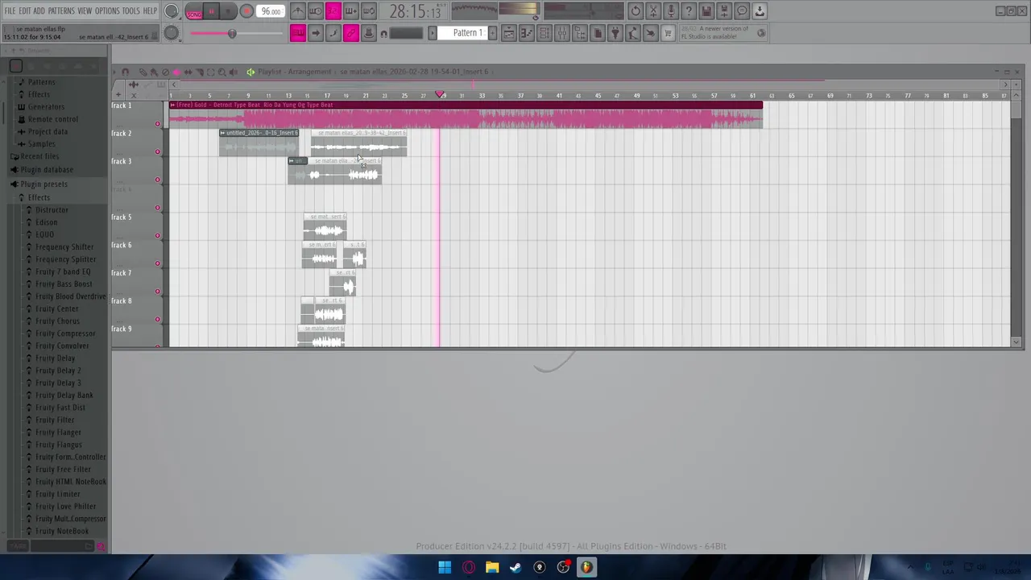
Task: Open the speech bubble icon in toolbar
Action: point(742,11)
